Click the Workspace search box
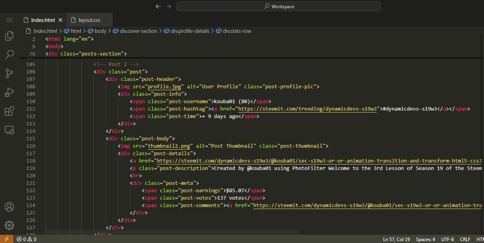 (x=278, y=6)
